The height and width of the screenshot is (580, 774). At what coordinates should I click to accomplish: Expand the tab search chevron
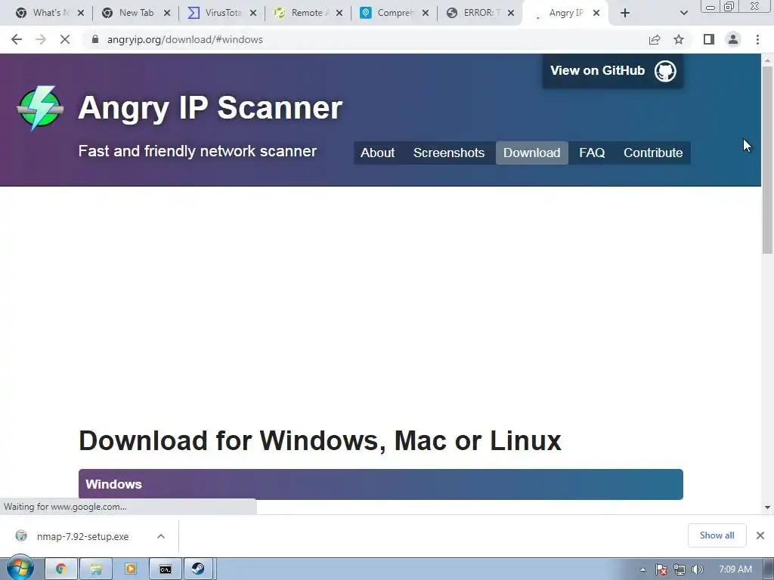683,13
